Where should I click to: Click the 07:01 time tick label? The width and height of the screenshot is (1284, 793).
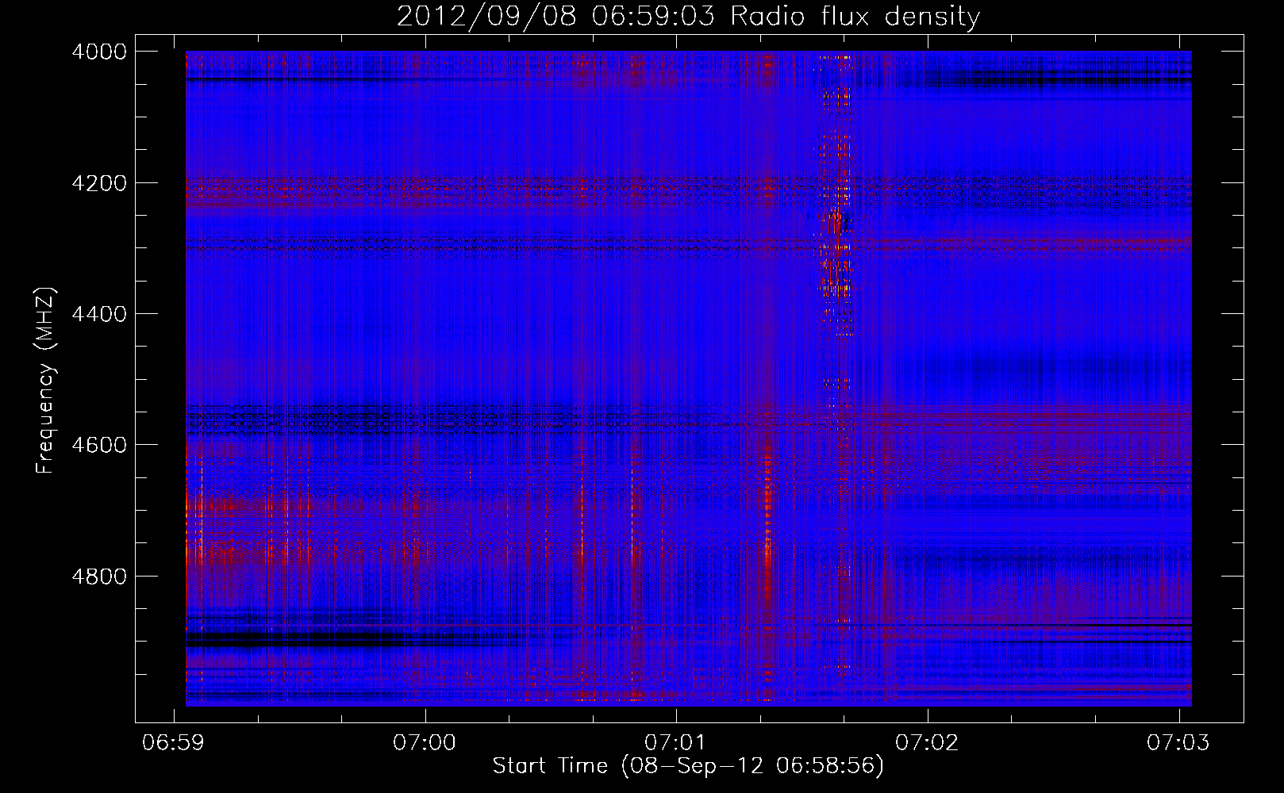point(676,742)
